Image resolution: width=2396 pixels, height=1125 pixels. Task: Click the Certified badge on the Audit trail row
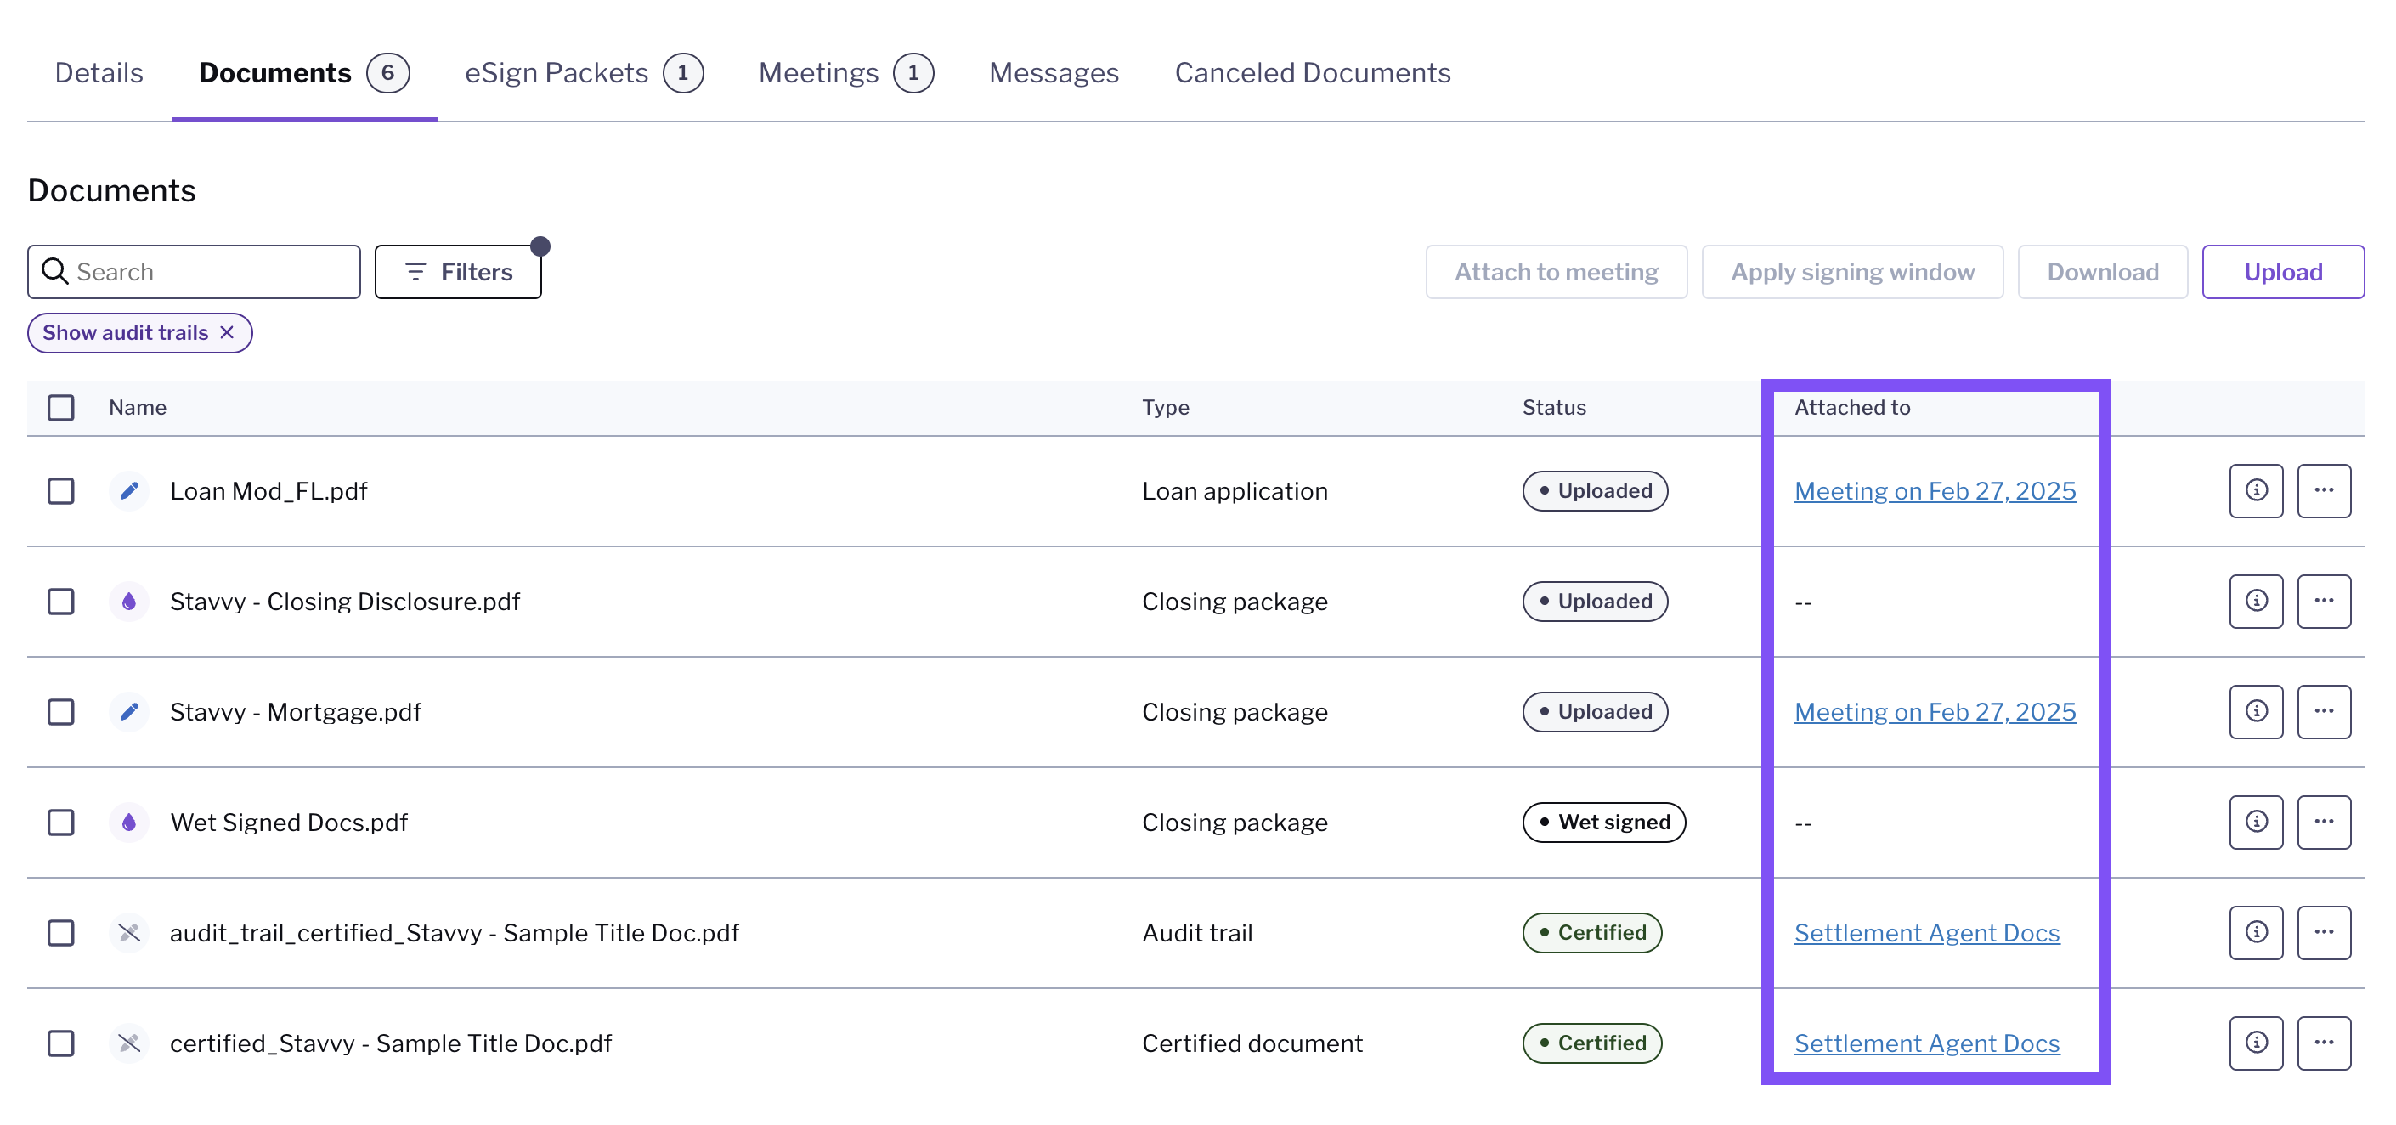tap(1591, 932)
